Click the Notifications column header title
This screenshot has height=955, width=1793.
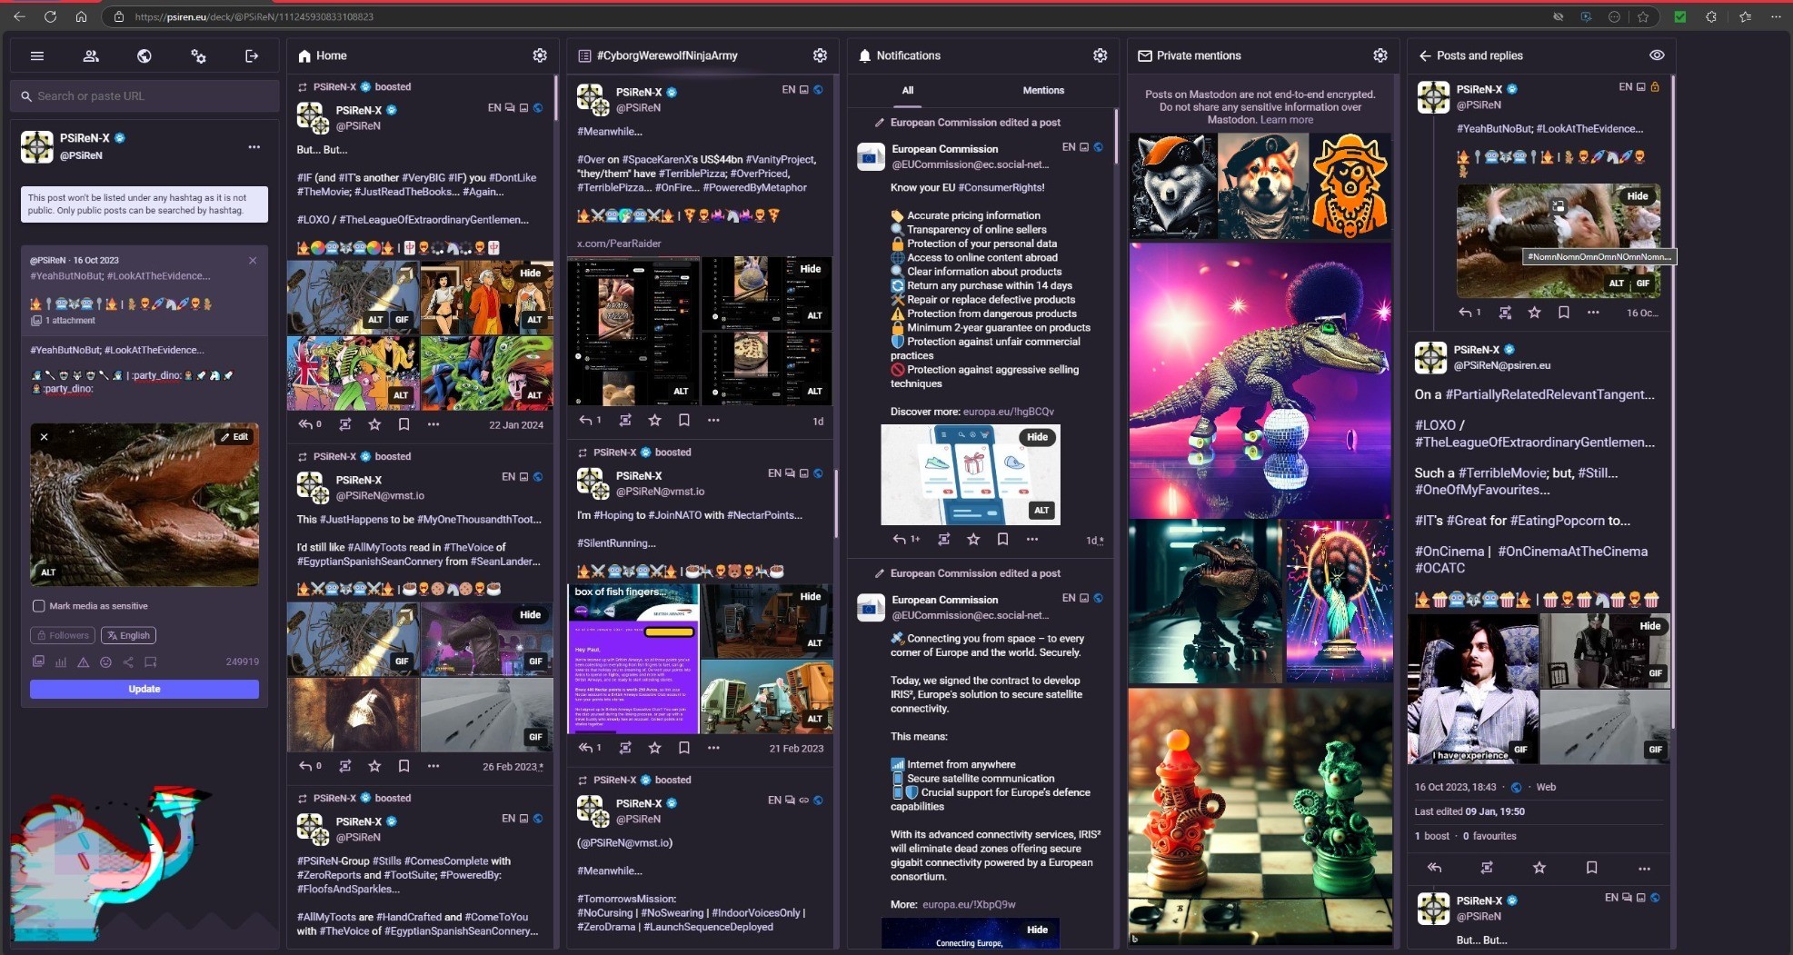(x=908, y=55)
